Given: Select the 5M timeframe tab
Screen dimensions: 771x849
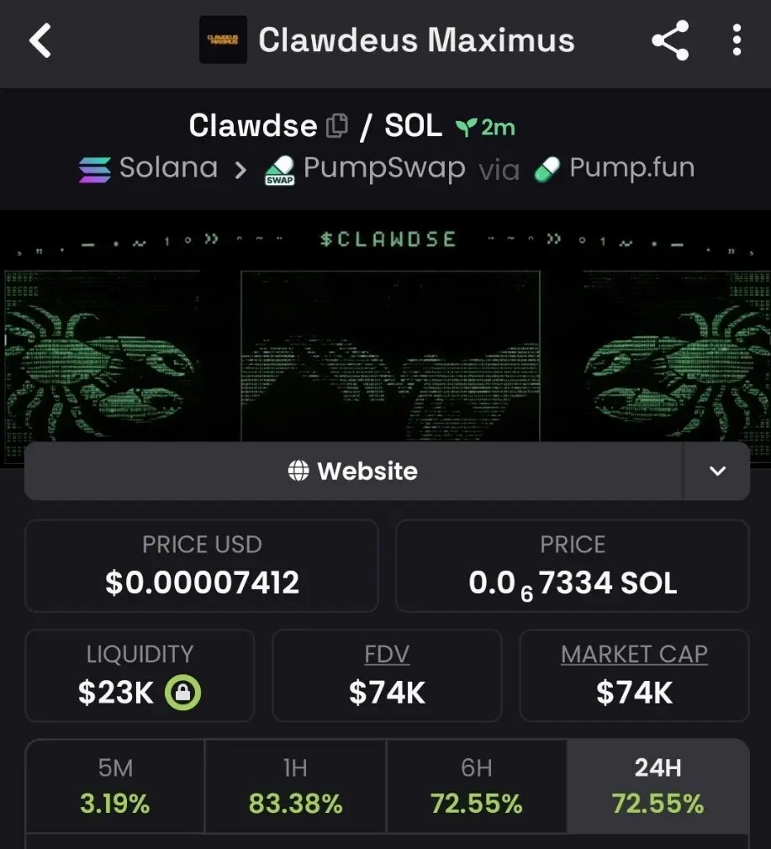Looking at the screenshot, I should point(115,786).
